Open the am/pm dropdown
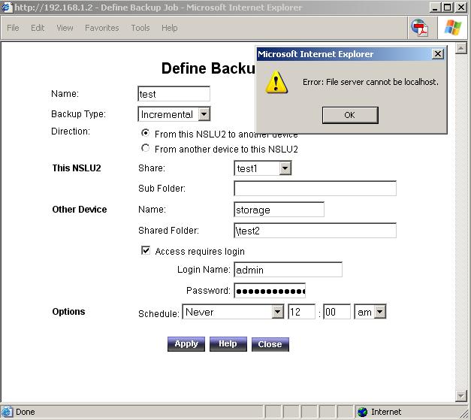 pyautogui.click(x=379, y=312)
